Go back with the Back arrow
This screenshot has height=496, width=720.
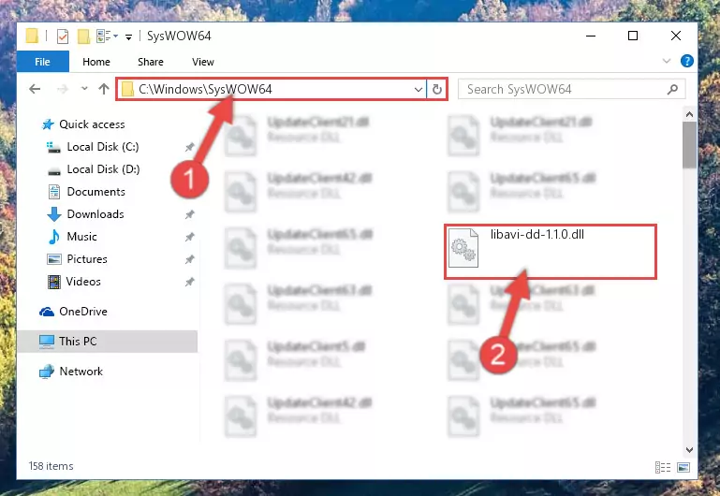(35, 89)
